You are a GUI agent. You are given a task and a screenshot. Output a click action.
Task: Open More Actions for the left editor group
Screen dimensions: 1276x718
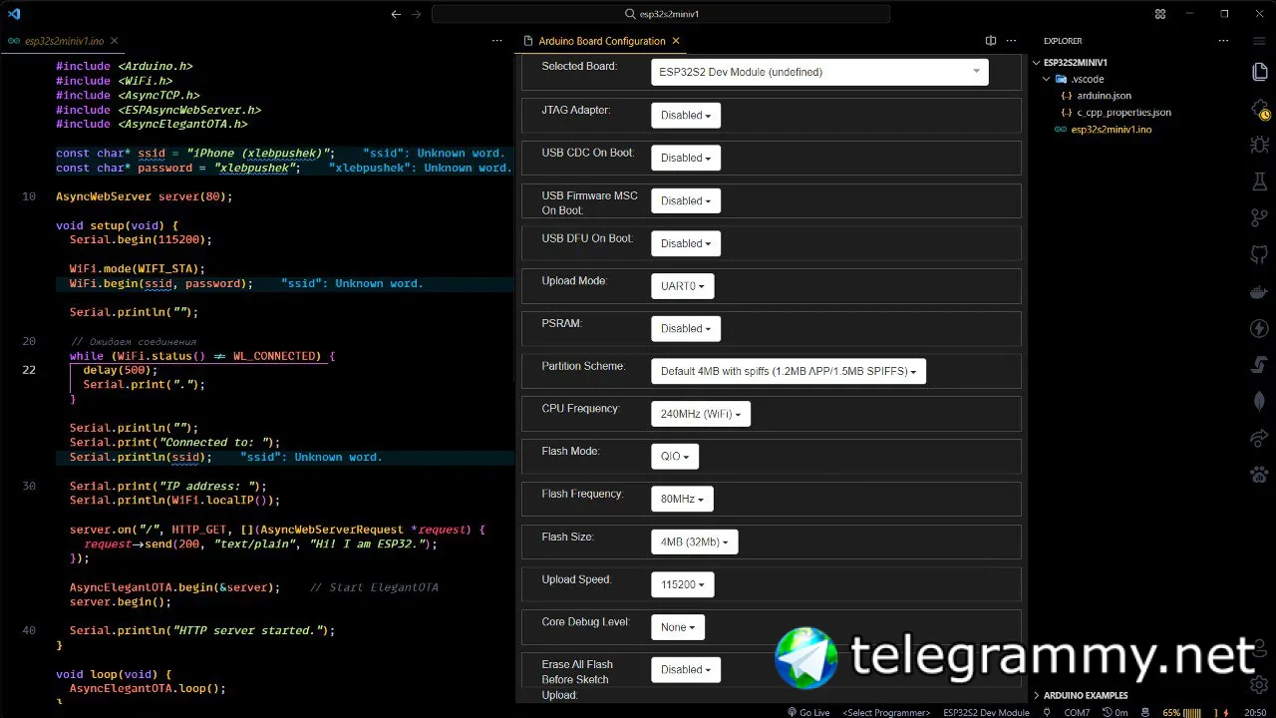(497, 41)
